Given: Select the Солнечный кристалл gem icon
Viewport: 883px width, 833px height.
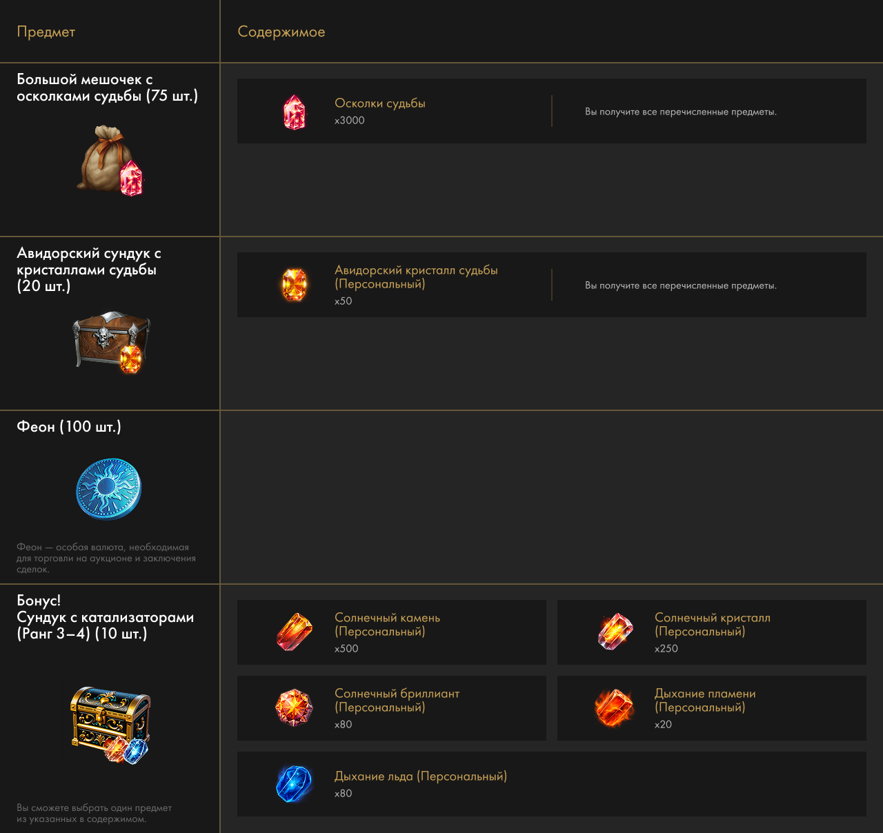Looking at the screenshot, I should click(x=615, y=632).
